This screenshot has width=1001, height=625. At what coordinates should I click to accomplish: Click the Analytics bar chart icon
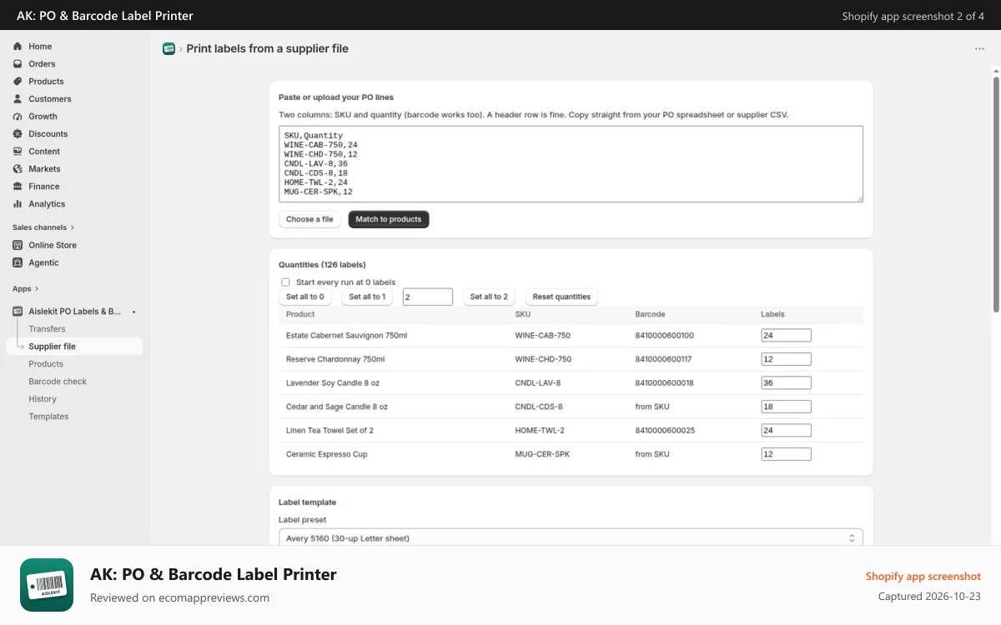[18, 204]
